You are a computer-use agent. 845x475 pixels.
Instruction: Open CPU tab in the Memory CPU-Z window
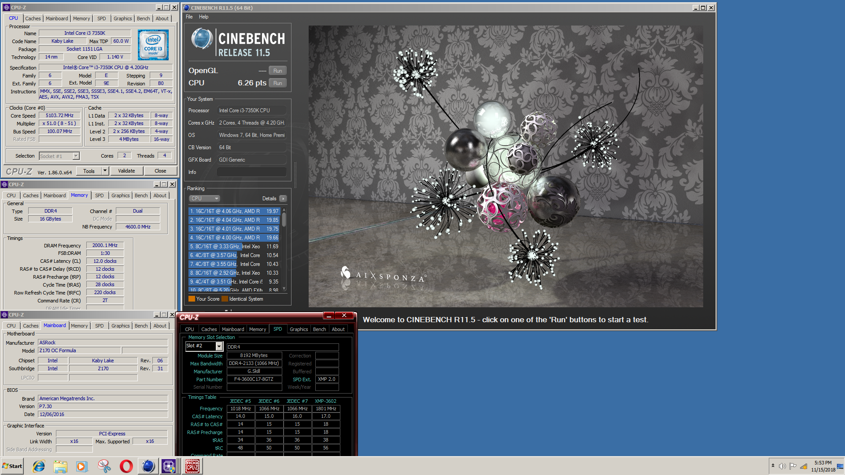point(11,195)
